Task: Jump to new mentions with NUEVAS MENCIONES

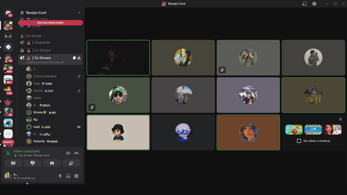Action: pos(50,23)
